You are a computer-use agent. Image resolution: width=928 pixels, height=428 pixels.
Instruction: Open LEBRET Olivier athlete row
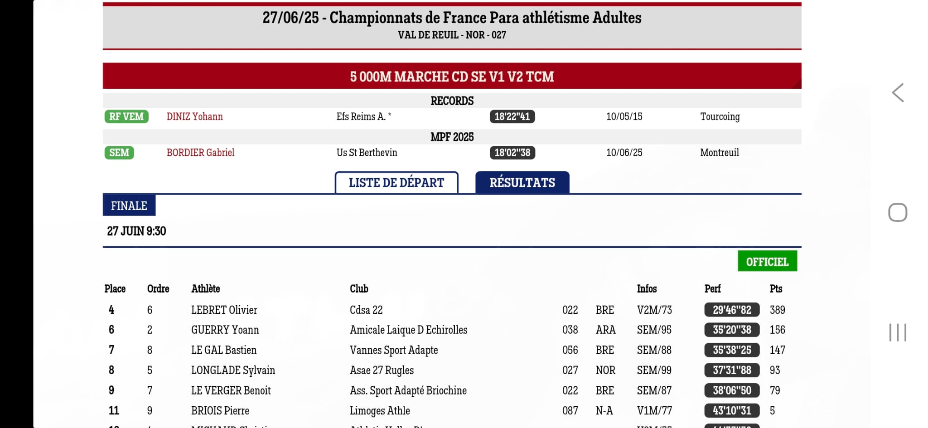coord(452,310)
